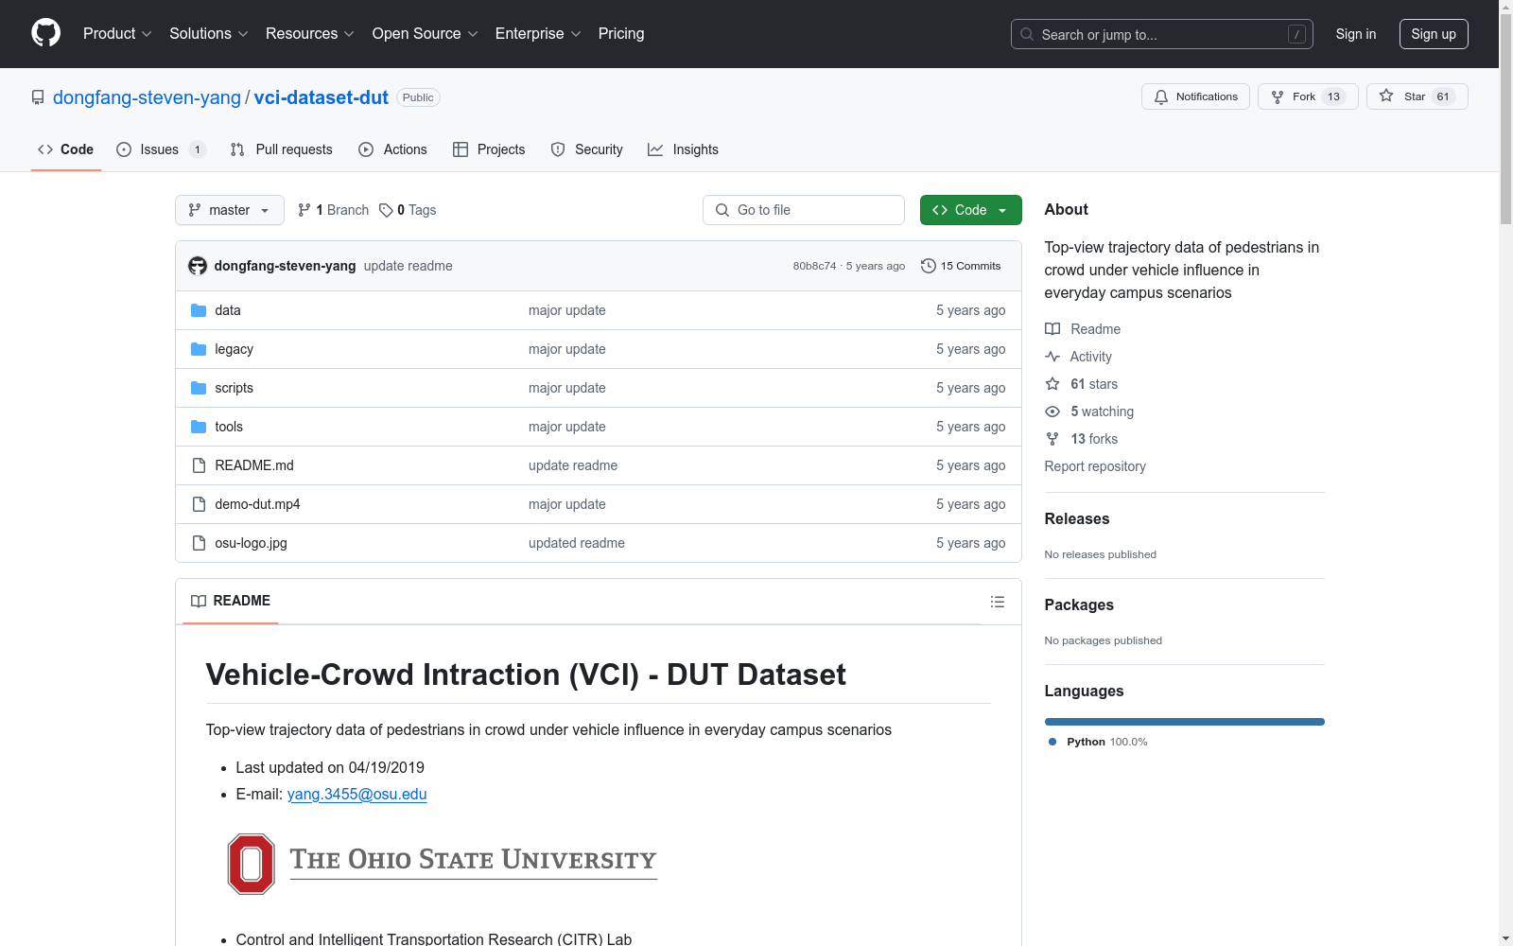Click the README.md file icon
This screenshot has width=1513, height=946.
click(x=199, y=465)
